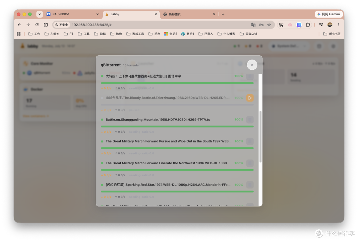
Task: Open the 工具 bookmarks folder
Action: [84, 34]
